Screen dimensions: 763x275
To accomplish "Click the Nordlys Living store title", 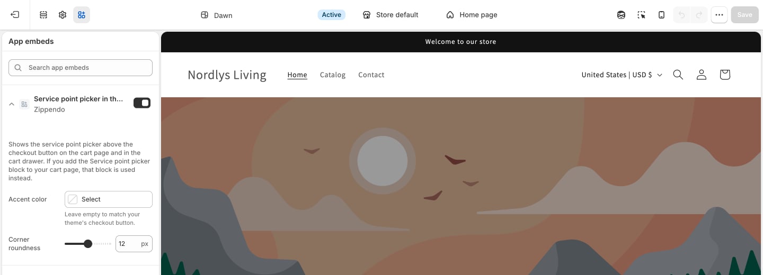I will tap(227, 75).
